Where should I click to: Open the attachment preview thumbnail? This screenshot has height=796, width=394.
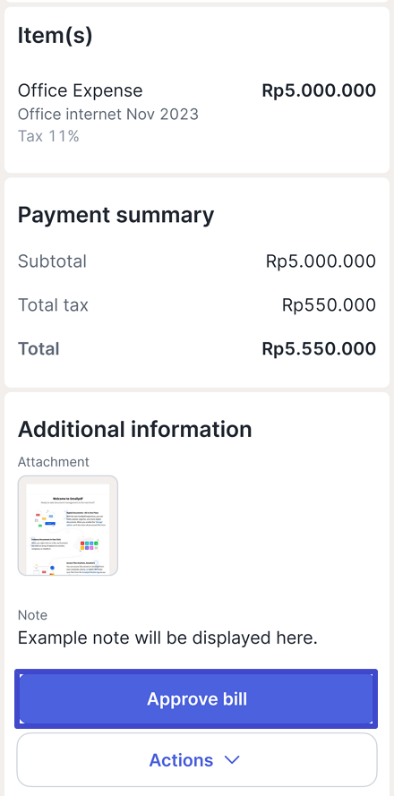click(x=68, y=526)
